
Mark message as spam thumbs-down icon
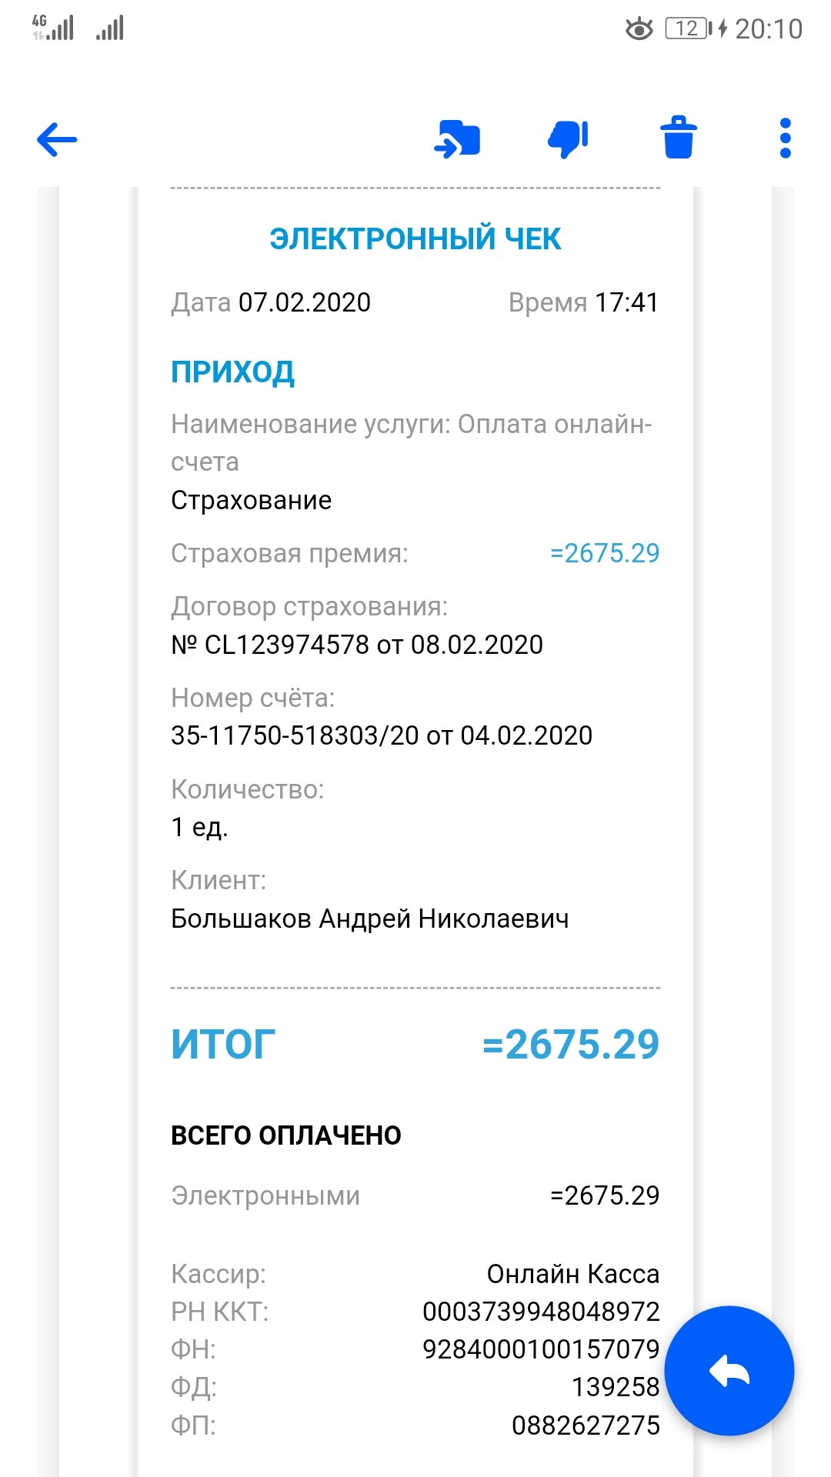point(568,139)
